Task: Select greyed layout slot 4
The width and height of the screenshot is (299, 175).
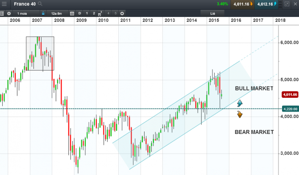Action: click(x=108, y=13)
